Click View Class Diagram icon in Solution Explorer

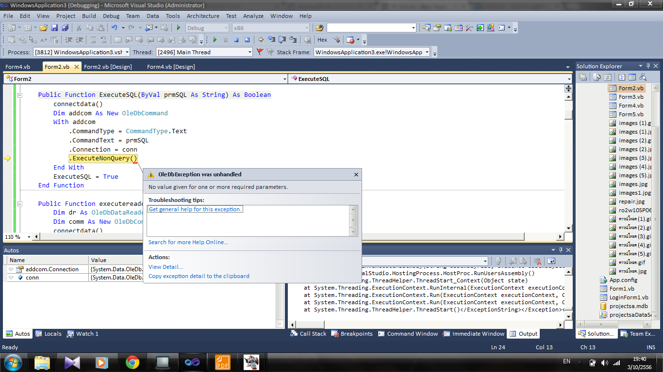(643, 77)
